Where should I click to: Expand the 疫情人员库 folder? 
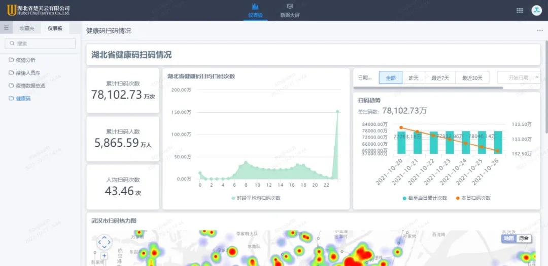pos(28,73)
